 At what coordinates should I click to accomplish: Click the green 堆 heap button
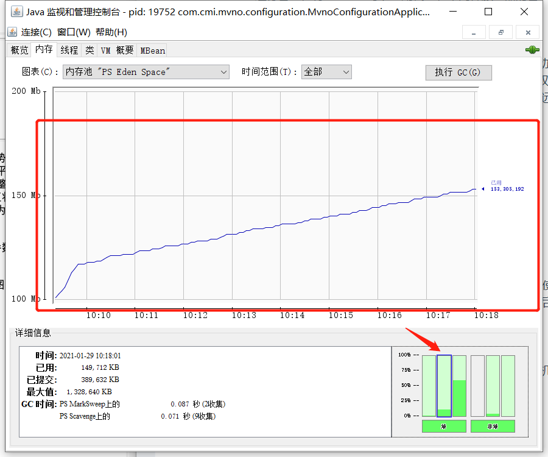[x=444, y=426]
